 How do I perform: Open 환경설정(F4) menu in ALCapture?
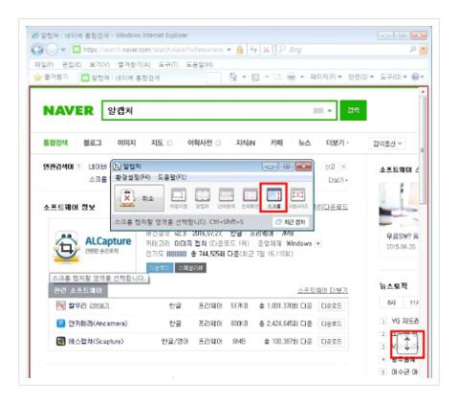coord(132,177)
